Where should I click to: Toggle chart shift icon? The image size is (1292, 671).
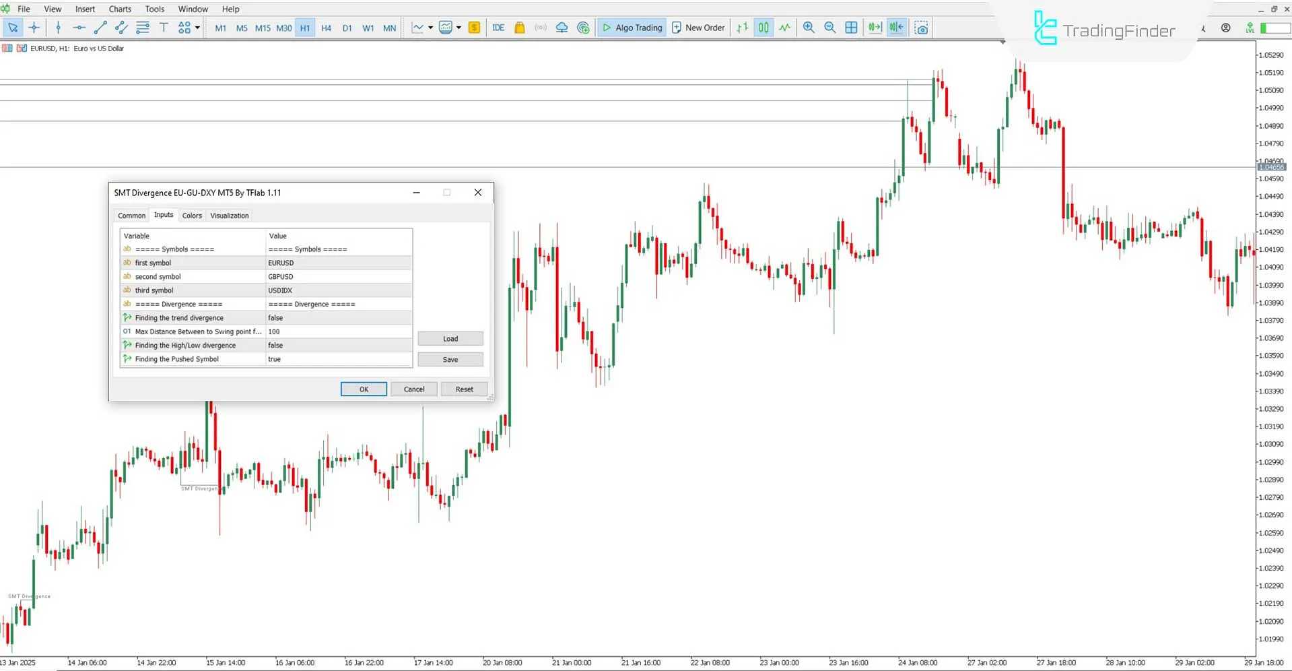click(896, 28)
